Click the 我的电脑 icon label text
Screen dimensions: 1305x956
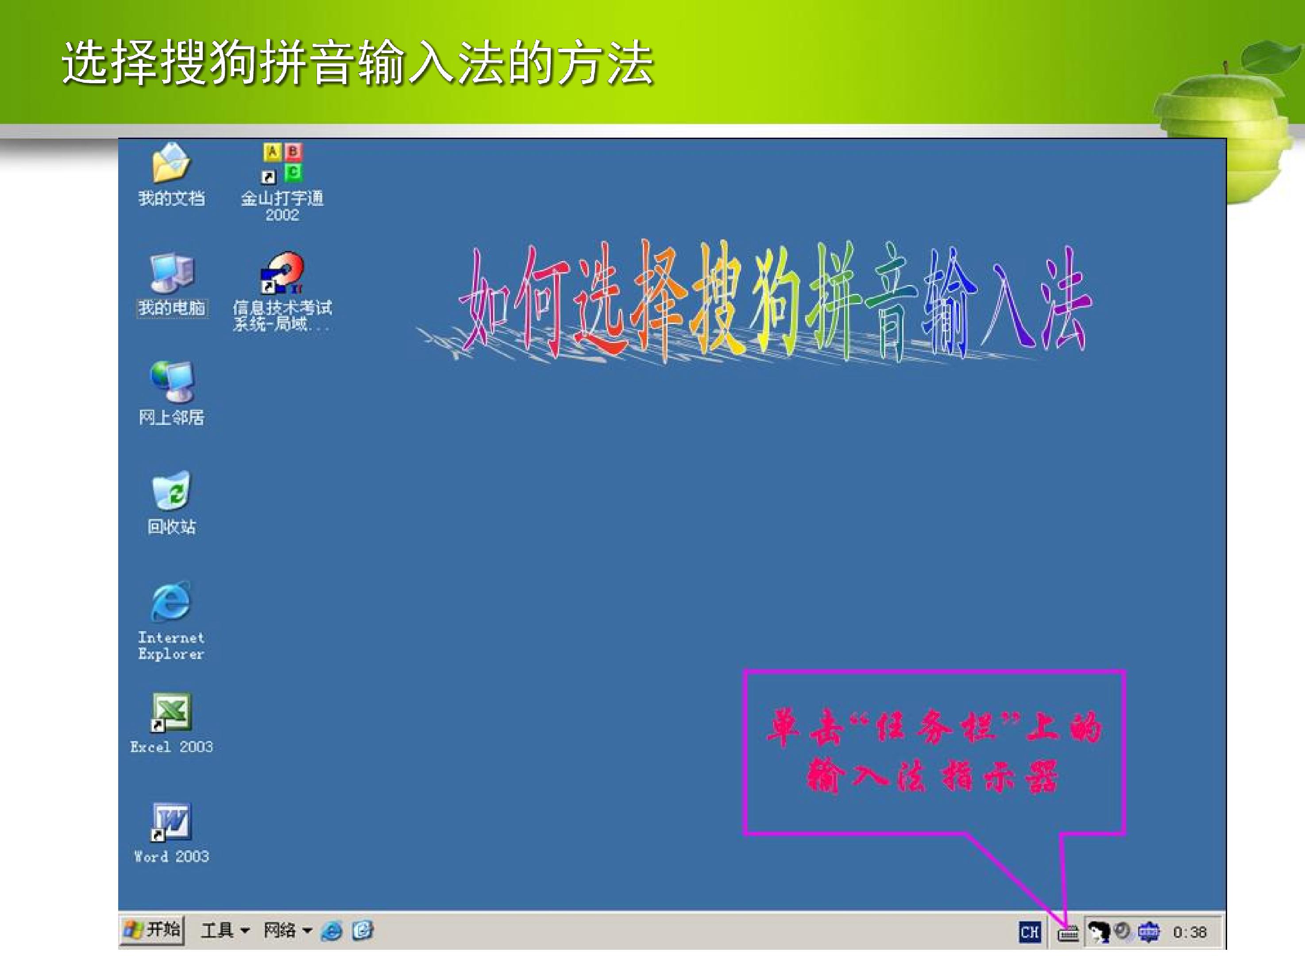click(x=172, y=308)
